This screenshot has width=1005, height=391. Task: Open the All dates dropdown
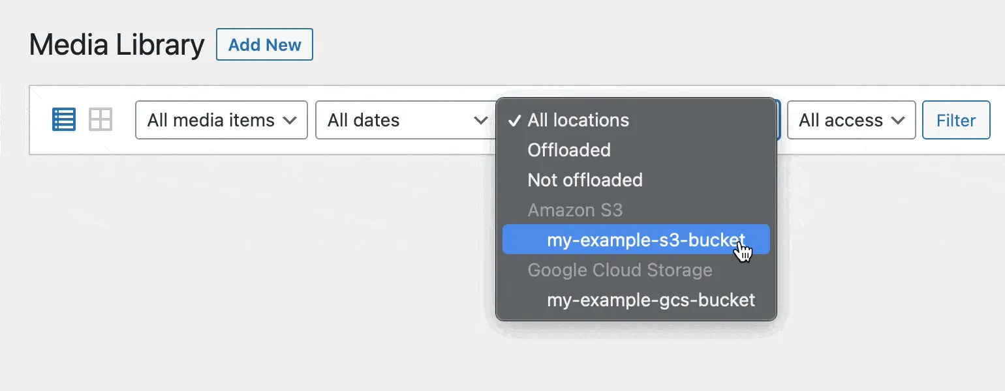[405, 120]
